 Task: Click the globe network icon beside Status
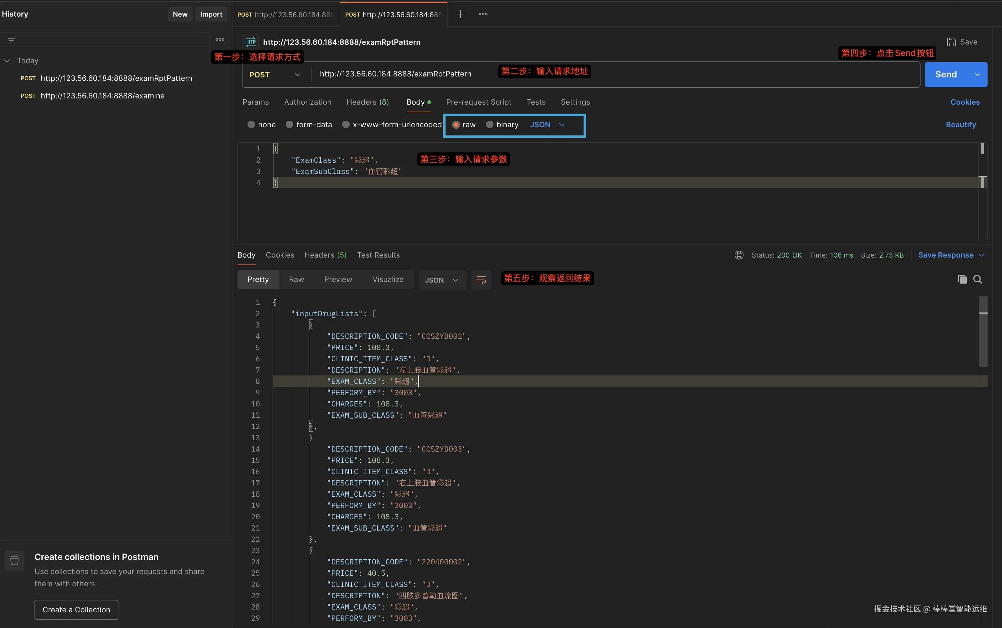tap(739, 255)
